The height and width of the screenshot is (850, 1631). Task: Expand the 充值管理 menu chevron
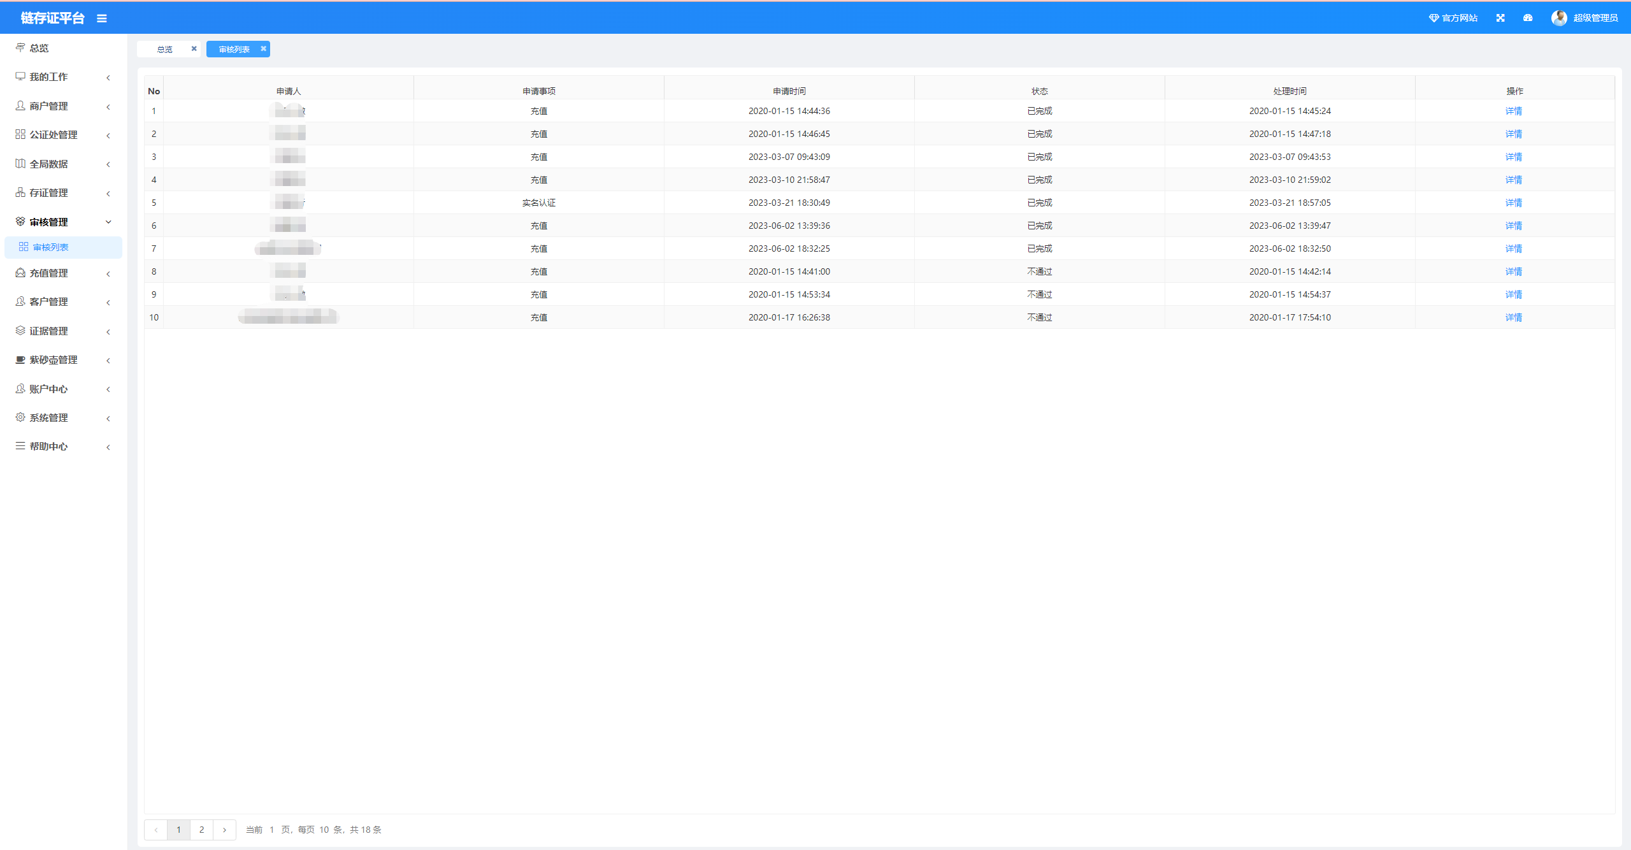(x=108, y=274)
